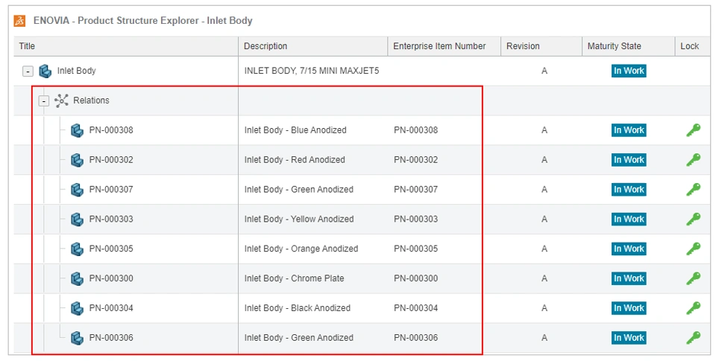Collapse the Inlet Body tree node
Screen dimensions: 716x361
click(28, 71)
